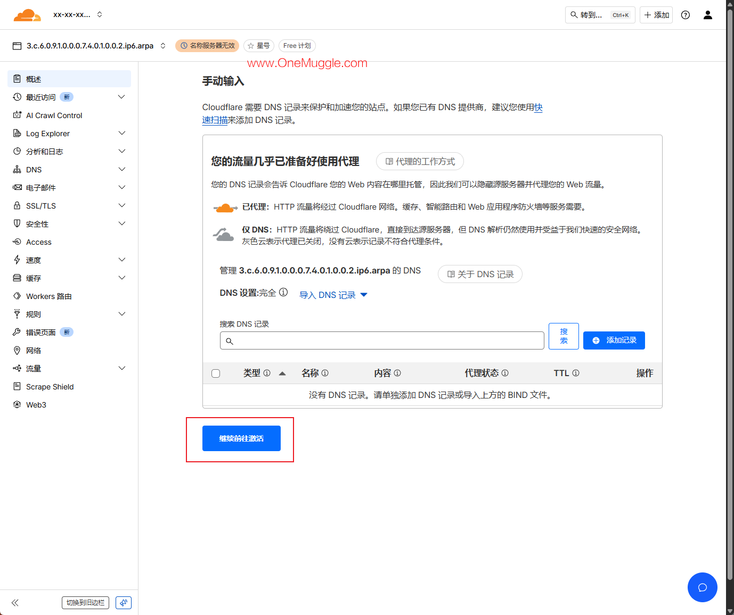Open the 转到... search box
734x615 pixels.
[x=600, y=15]
